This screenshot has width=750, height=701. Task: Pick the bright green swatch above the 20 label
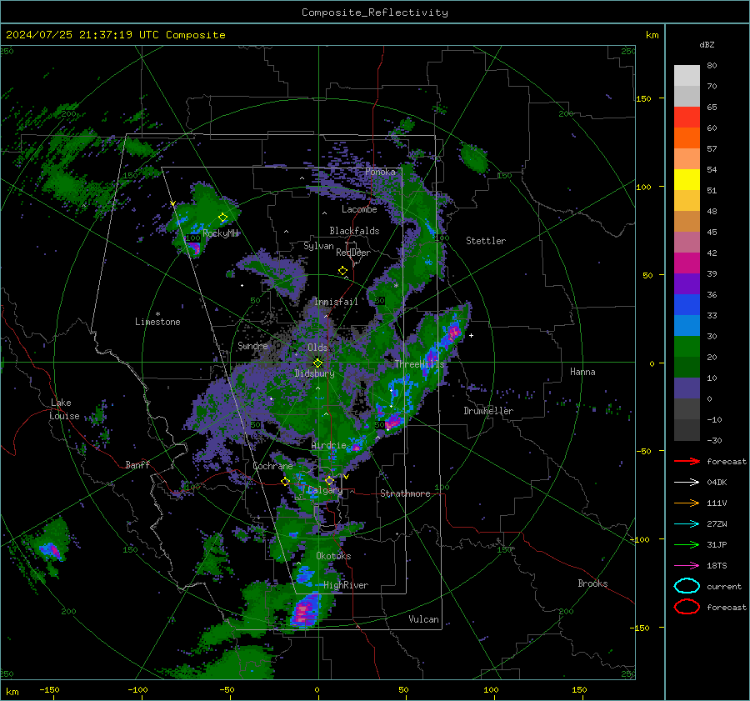687,347
